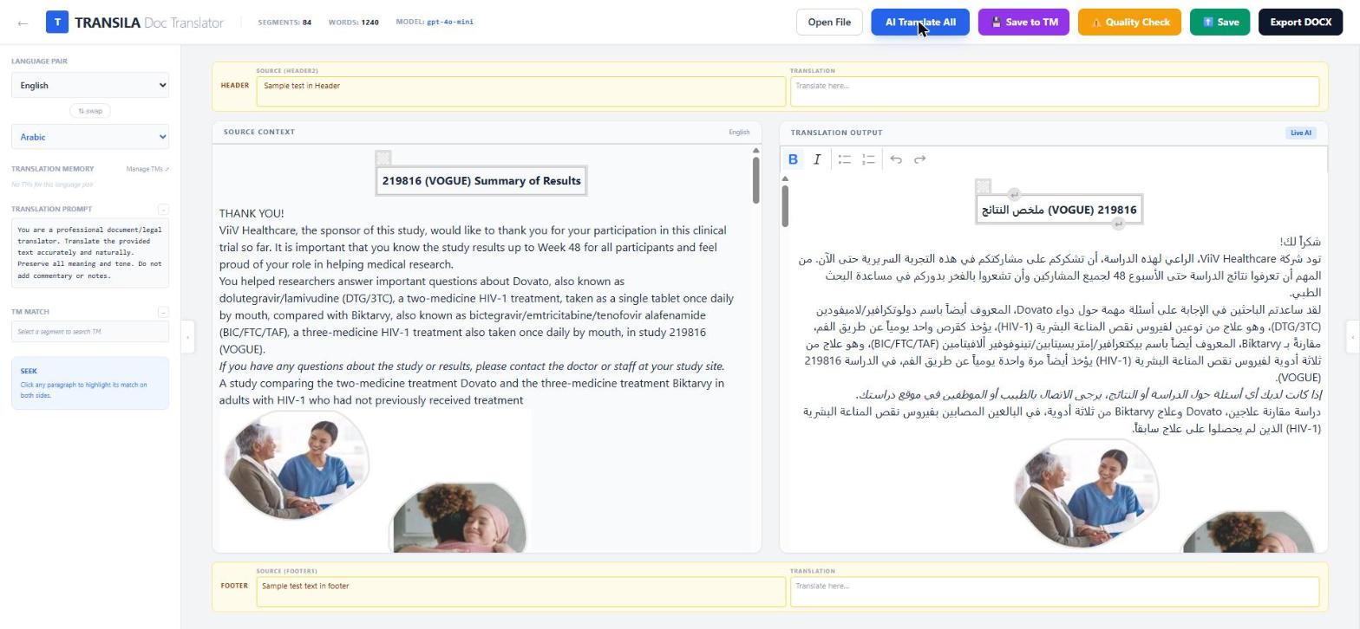
Task: Click the 'THANK YOU!' source line
Action: (252, 213)
